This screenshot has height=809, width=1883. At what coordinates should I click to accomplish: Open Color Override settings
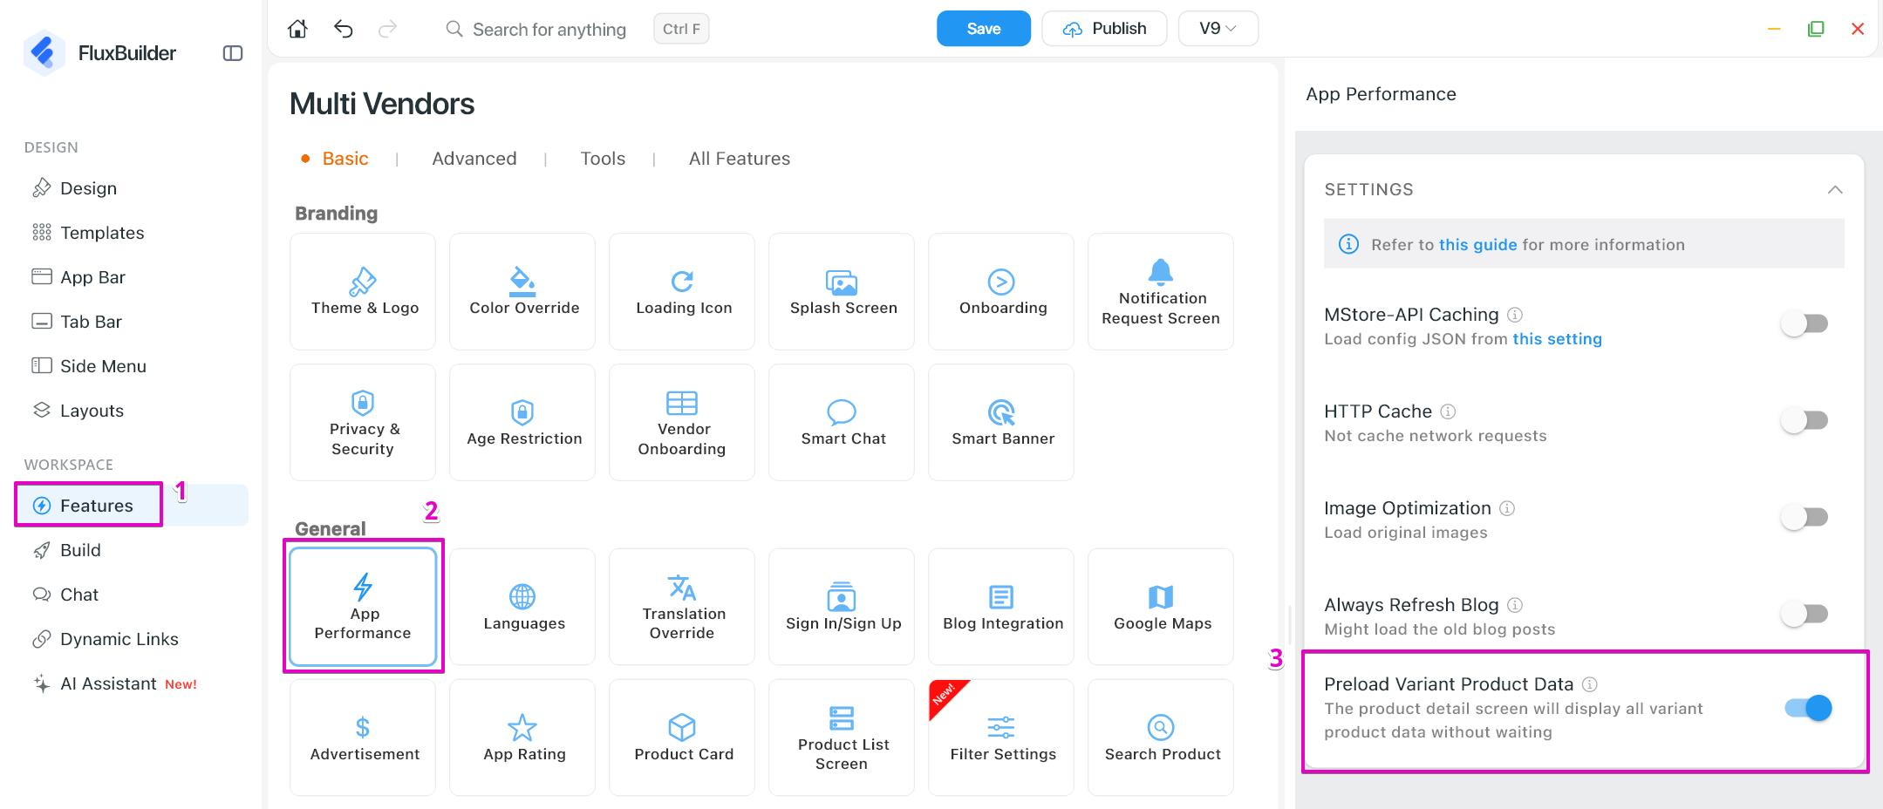tap(522, 291)
